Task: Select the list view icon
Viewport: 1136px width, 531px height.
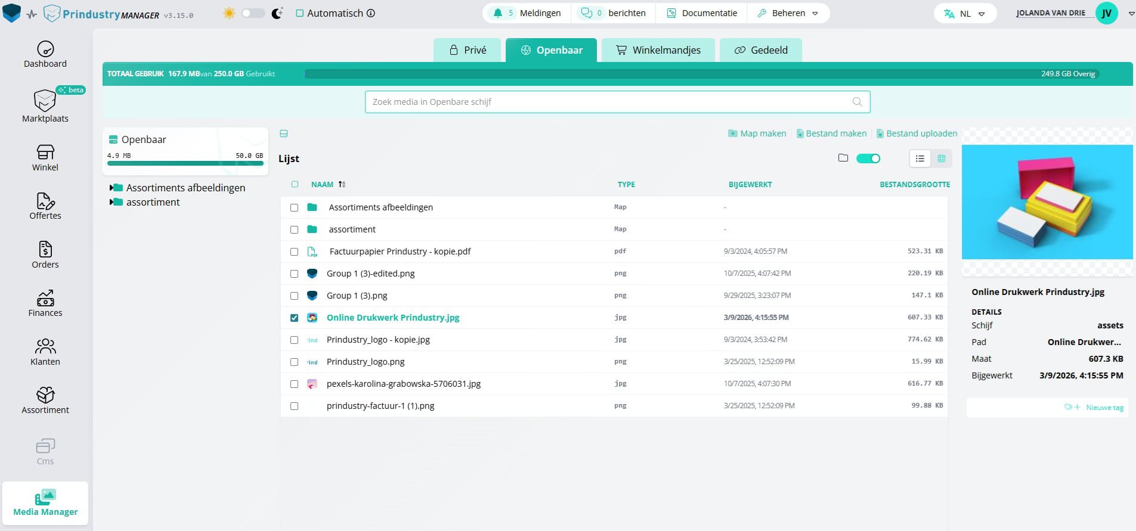Action: pyautogui.click(x=920, y=159)
